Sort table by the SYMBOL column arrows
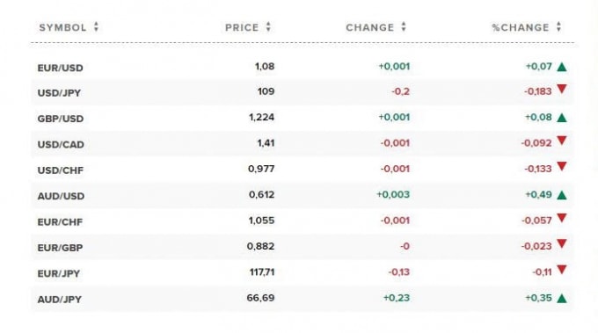The height and width of the screenshot is (333, 598). (x=96, y=26)
